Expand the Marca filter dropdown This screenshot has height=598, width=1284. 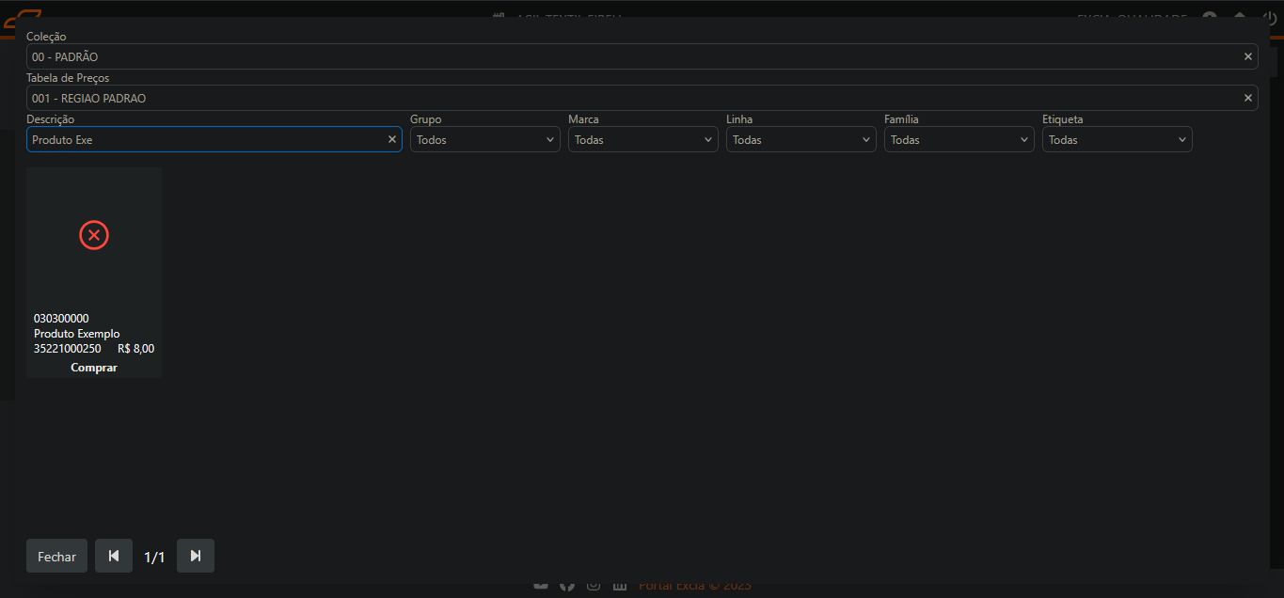click(643, 140)
